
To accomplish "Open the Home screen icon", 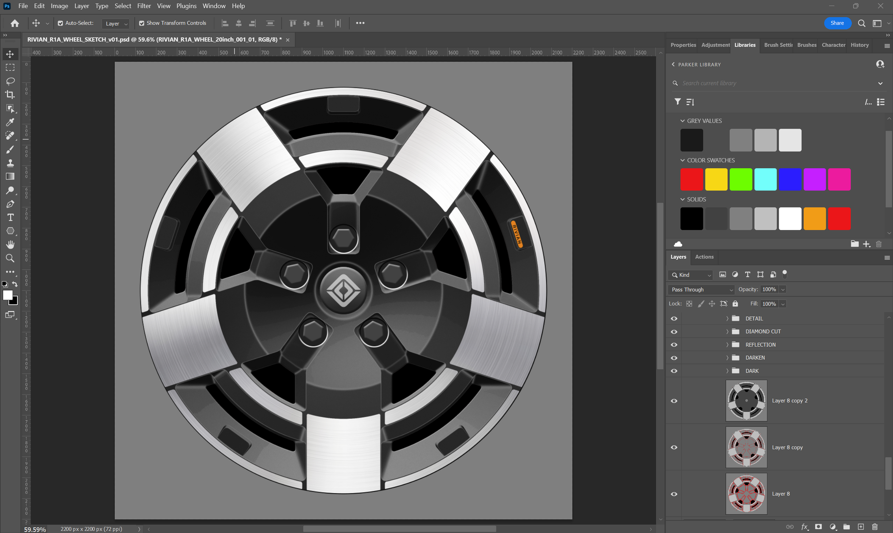I will (x=15, y=23).
